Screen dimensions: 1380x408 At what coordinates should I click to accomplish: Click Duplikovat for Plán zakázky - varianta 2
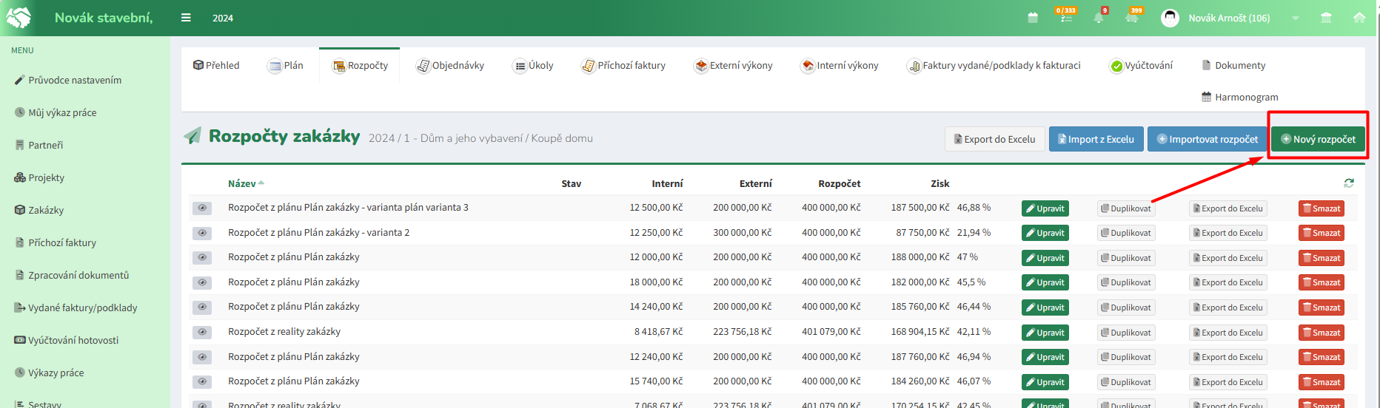1126,233
